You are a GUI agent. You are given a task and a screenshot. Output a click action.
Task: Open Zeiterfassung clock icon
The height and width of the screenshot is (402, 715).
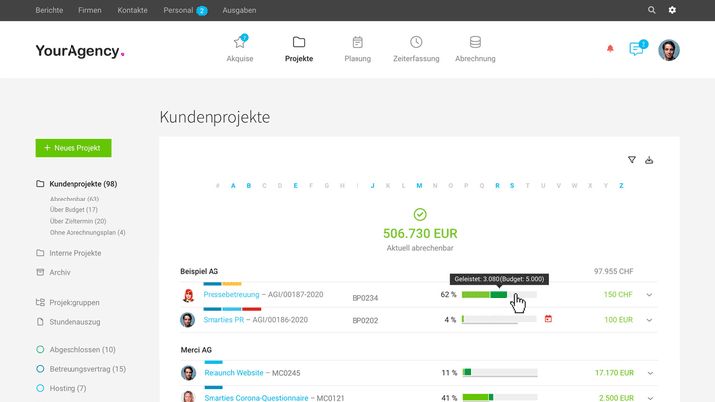[x=416, y=43]
